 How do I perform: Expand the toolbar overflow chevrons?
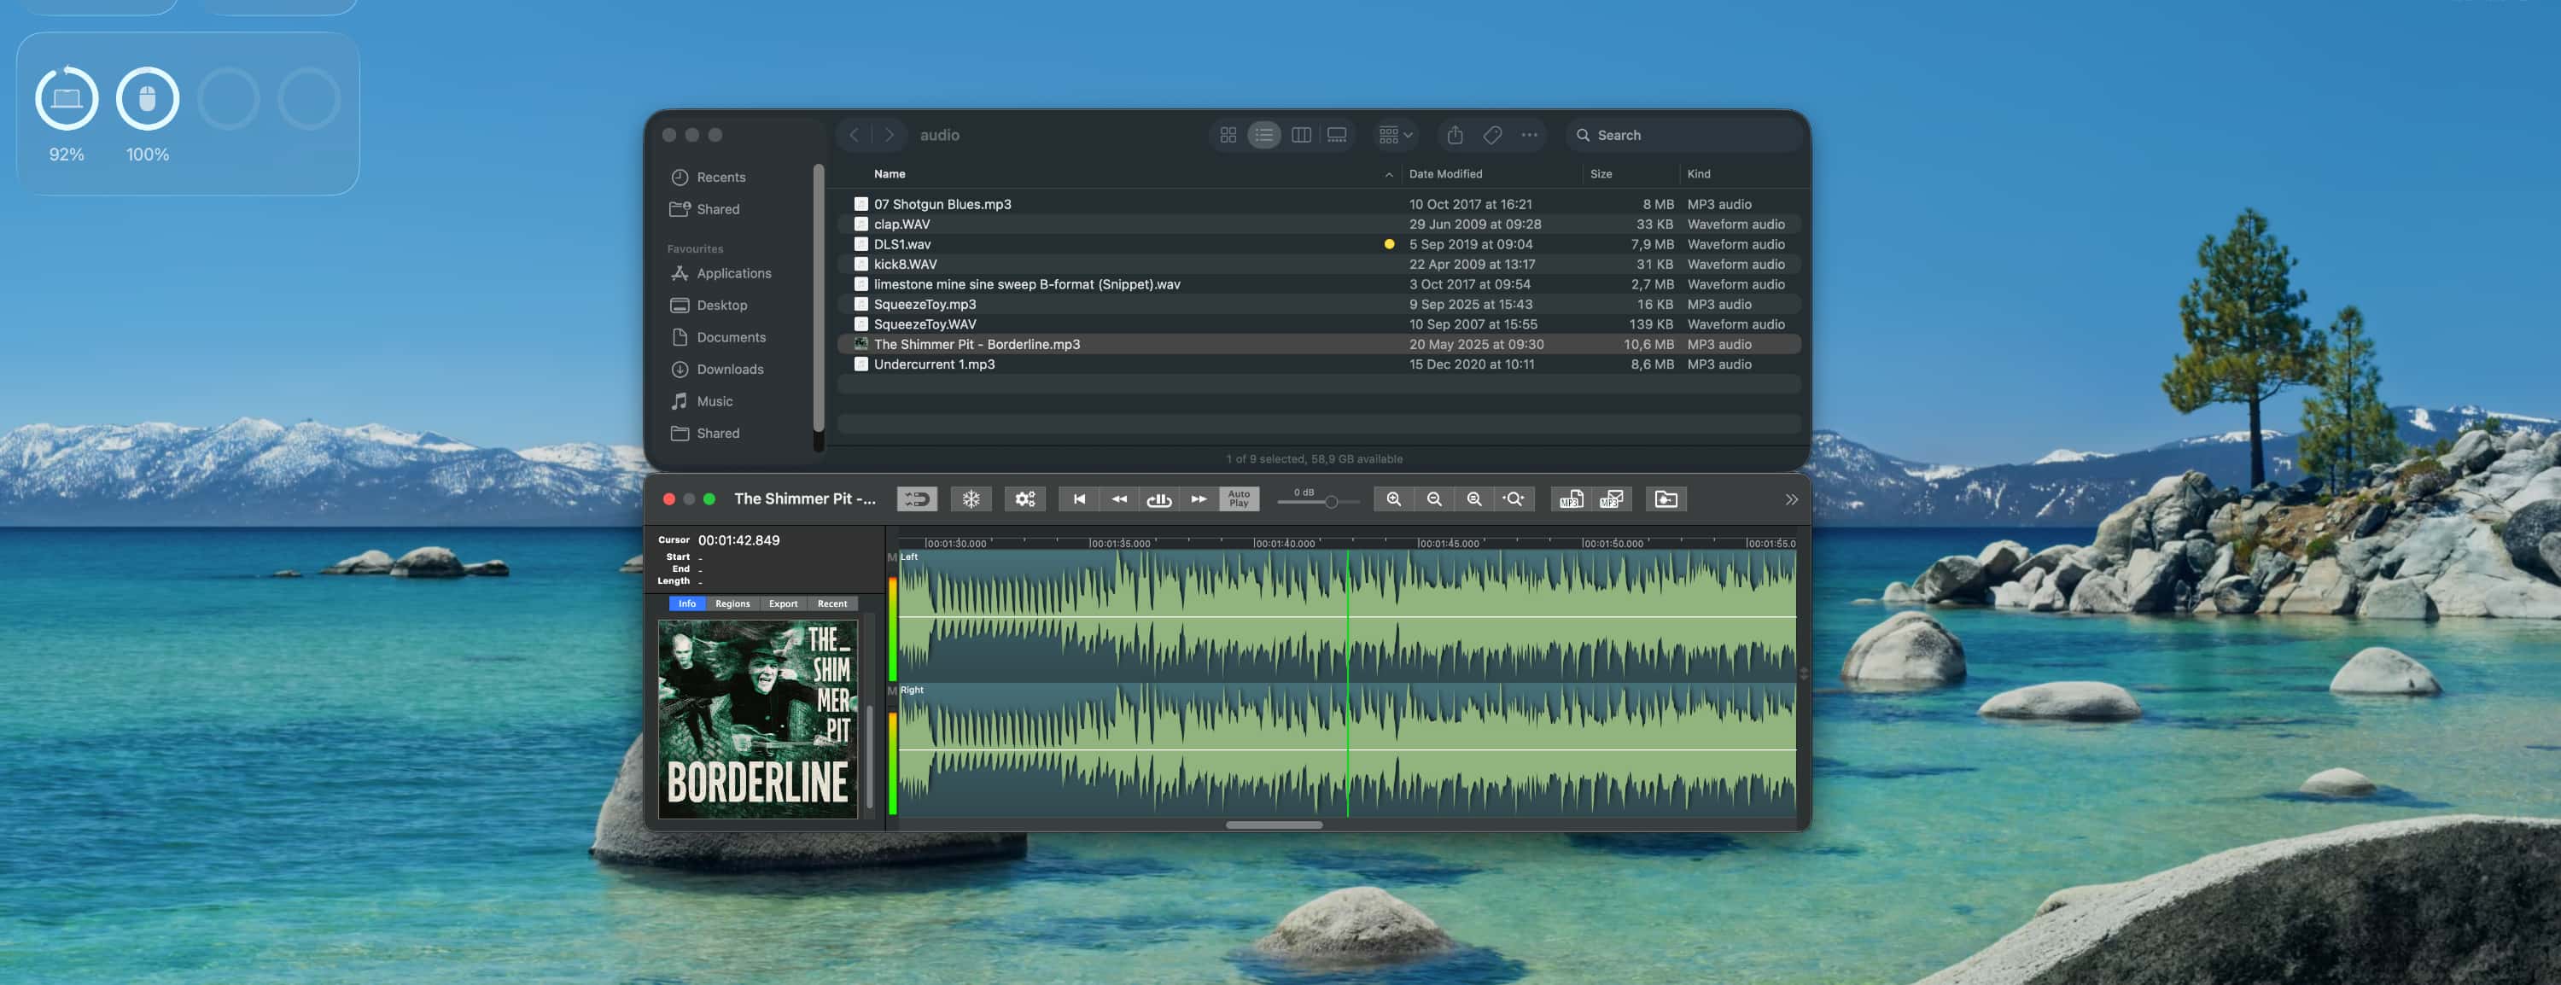(x=1790, y=499)
